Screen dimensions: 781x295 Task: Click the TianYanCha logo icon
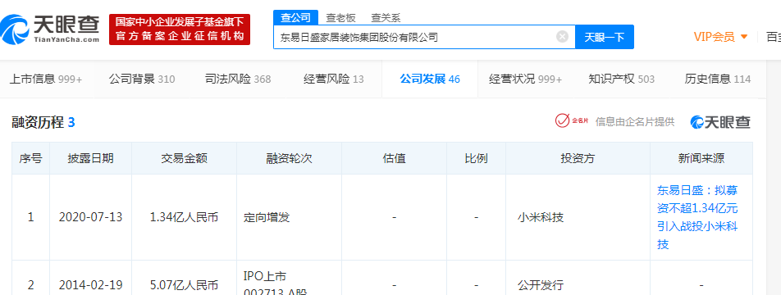coord(15,29)
